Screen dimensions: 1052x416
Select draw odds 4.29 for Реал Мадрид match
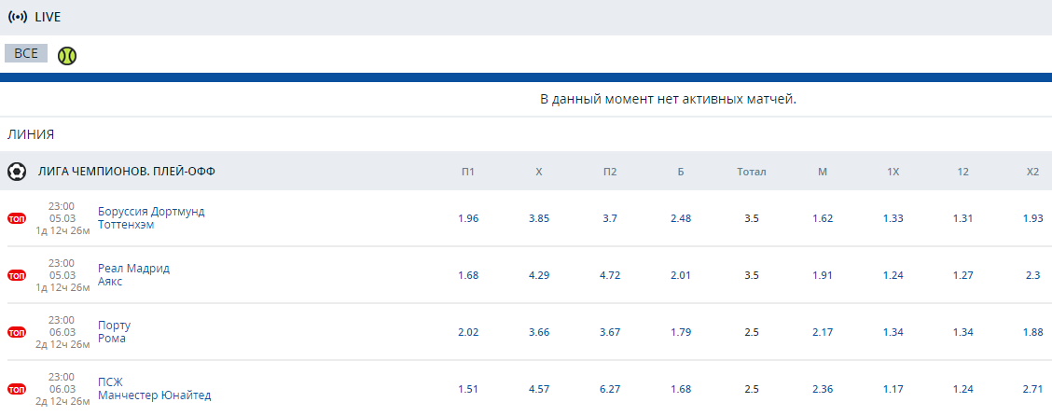click(539, 276)
